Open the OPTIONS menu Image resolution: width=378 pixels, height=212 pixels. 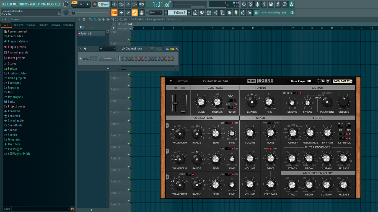click(41, 4)
